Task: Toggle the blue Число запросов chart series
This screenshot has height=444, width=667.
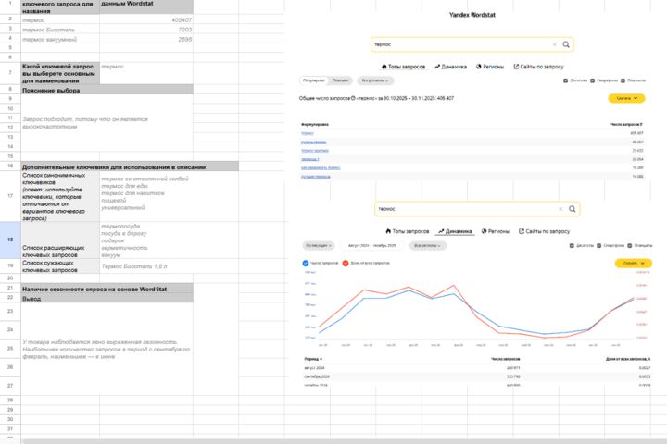Action: tap(306, 263)
